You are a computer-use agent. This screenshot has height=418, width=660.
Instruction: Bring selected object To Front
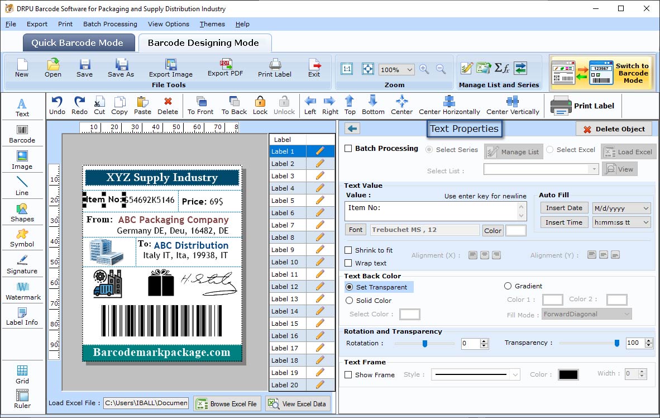click(x=200, y=106)
